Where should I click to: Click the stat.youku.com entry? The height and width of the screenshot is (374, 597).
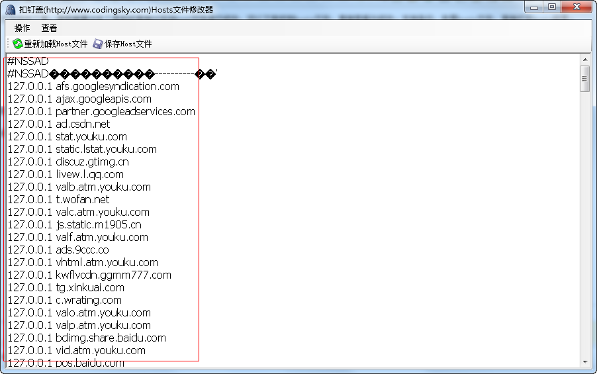[68, 137]
